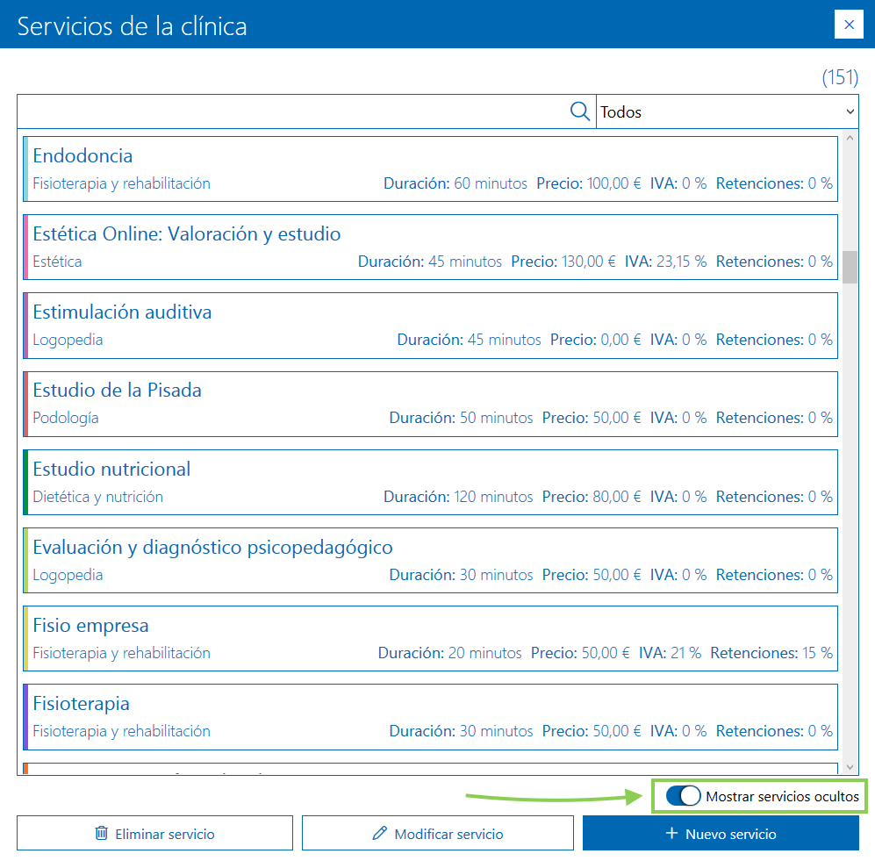Click the scrollbar up arrow
The image size is (875, 868).
pos(850,139)
